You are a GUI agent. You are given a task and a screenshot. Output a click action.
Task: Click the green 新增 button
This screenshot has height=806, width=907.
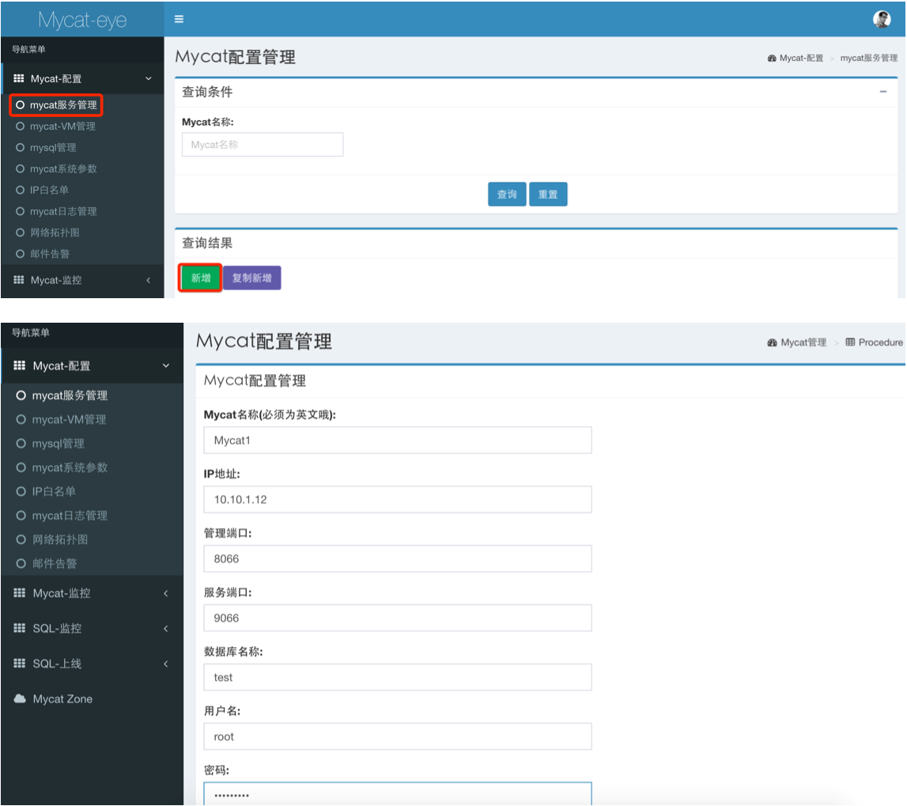200,278
